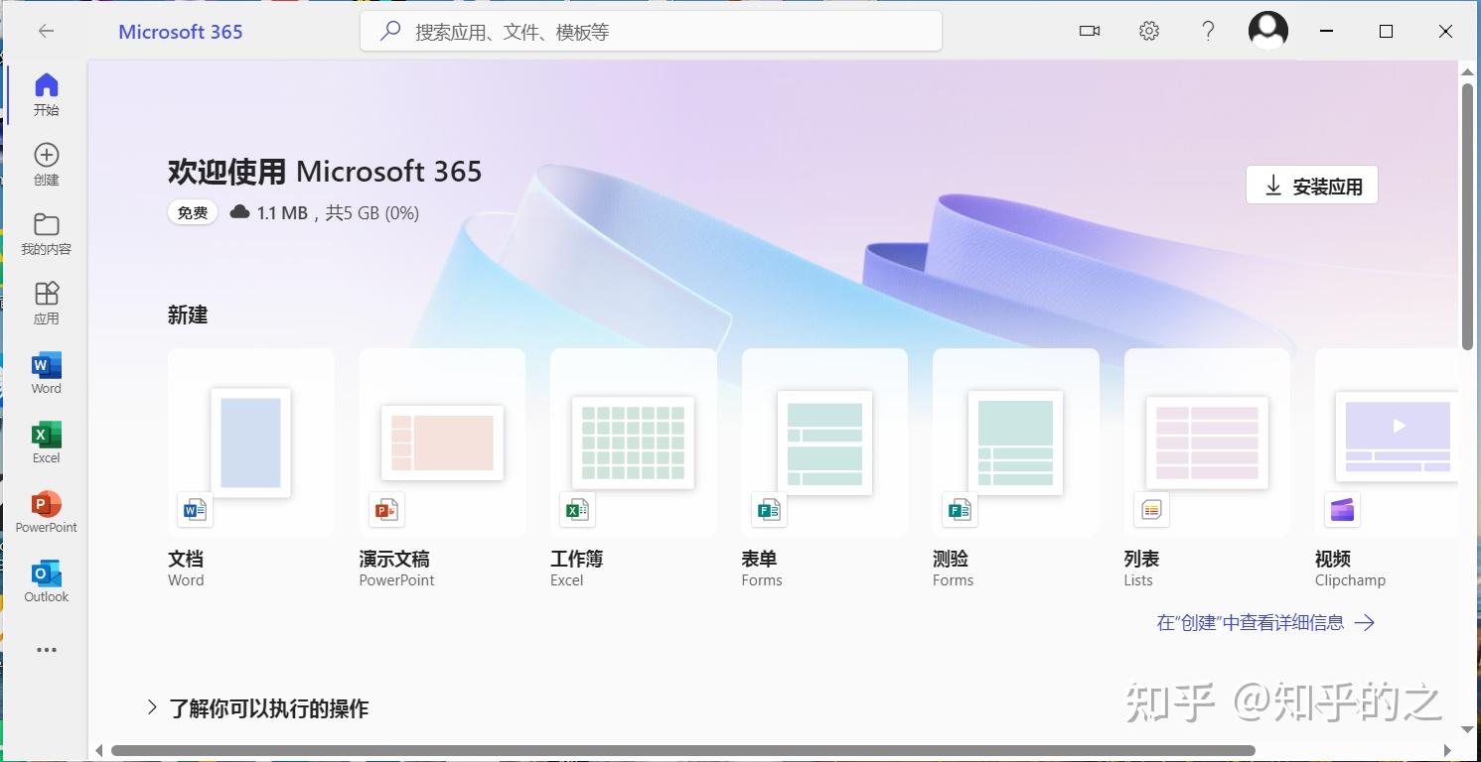Click the cloud storage usage icon

(239, 212)
